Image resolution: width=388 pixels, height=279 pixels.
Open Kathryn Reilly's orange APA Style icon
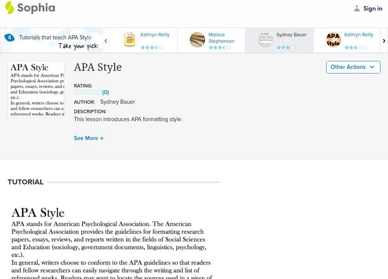[x=333, y=40]
